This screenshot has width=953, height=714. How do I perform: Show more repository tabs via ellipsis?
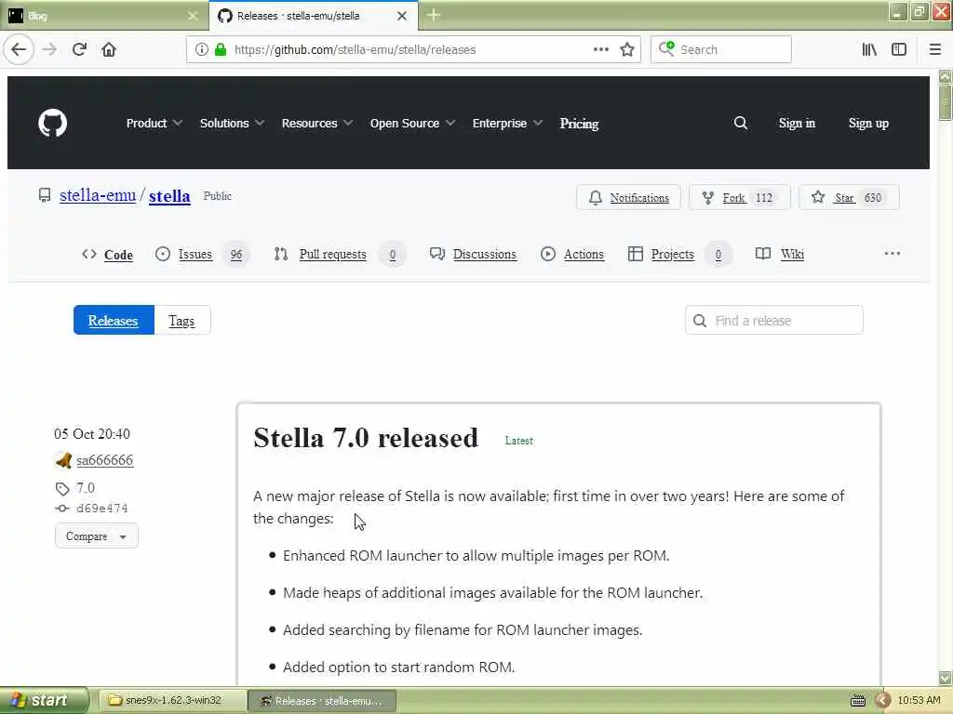coord(893,253)
